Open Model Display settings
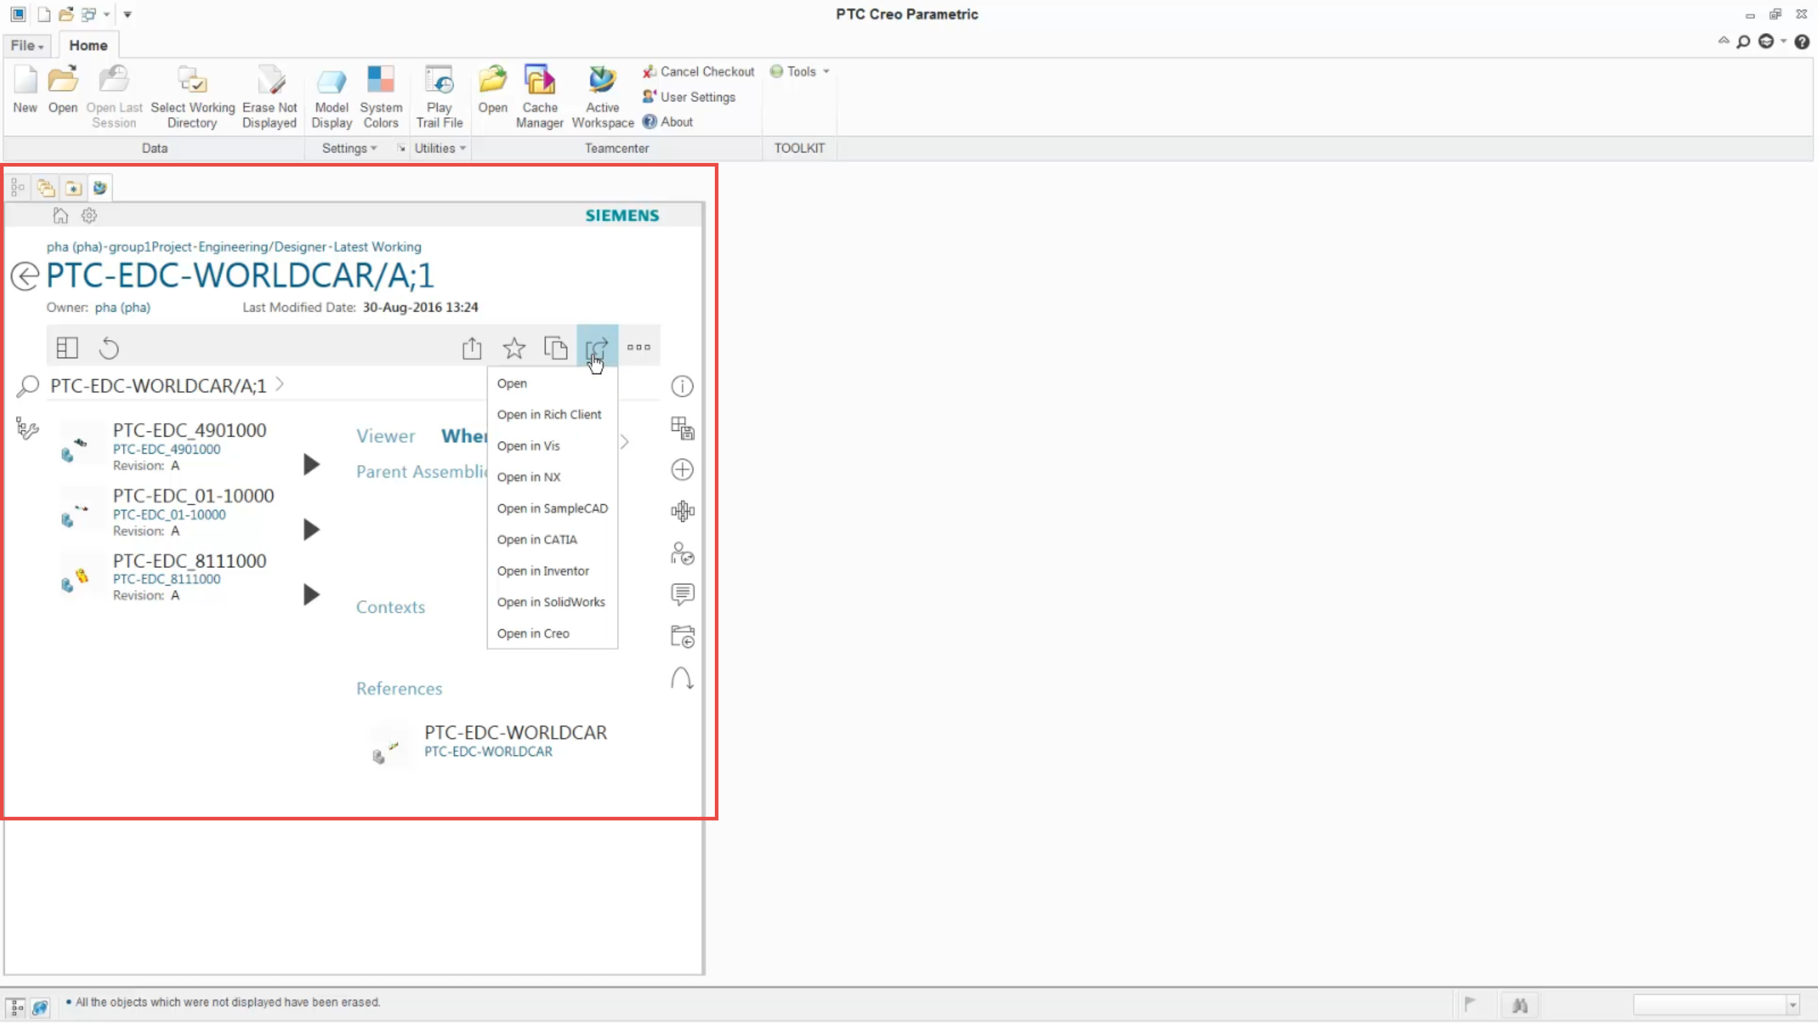The image size is (1818, 1023). coord(331,97)
